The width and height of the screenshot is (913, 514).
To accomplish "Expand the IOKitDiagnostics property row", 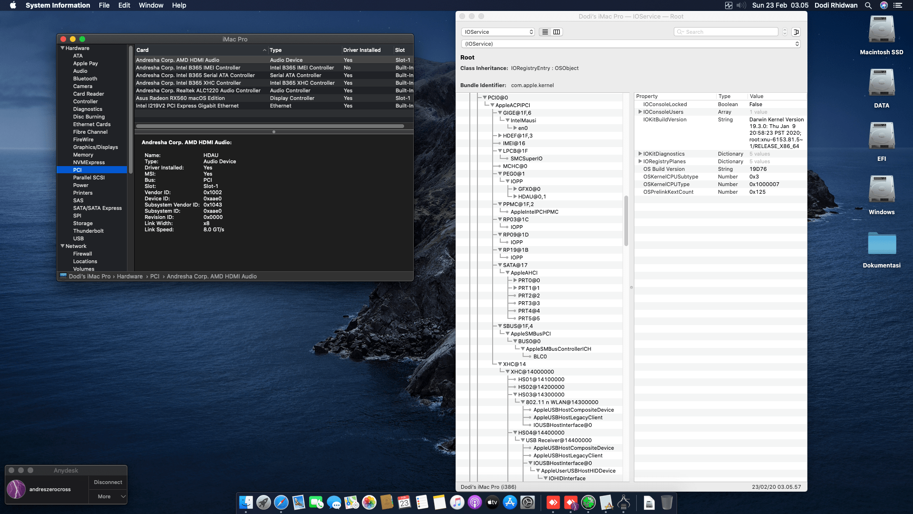I will point(640,154).
